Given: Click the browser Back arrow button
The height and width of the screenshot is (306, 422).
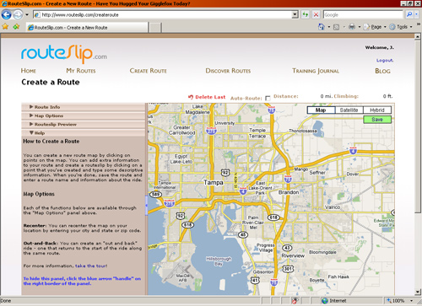Looking at the screenshot, I should pyautogui.click(x=7, y=14).
